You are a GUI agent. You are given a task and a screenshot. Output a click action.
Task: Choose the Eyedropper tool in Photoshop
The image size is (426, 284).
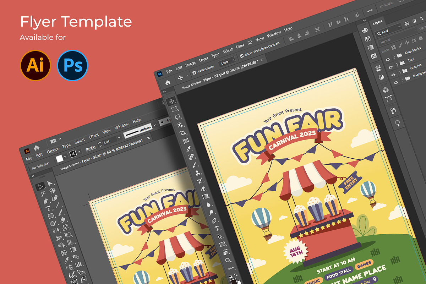click(188, 149)
